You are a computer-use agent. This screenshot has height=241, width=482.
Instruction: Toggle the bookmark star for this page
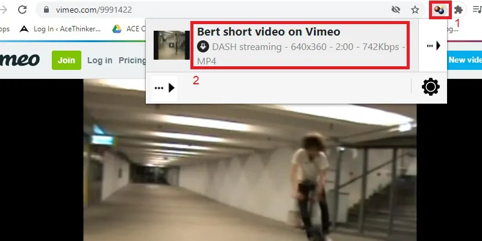(415, 10)
